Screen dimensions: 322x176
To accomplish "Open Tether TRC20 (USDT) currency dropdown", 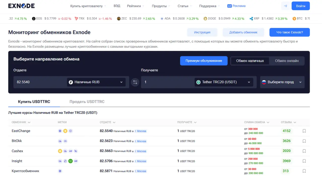I will click(224, 82).
